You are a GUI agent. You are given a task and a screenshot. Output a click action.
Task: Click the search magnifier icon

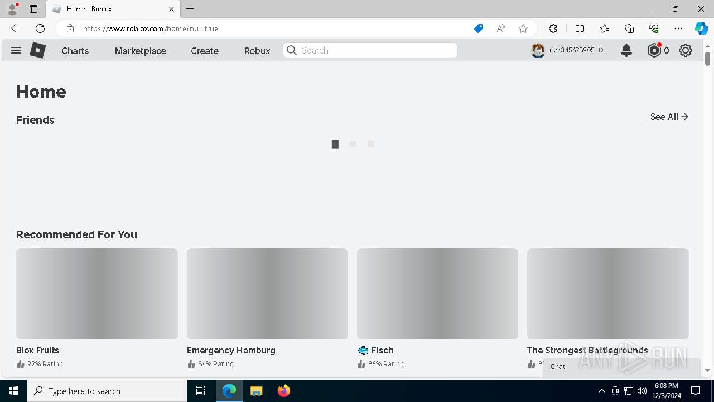[292, 50]
